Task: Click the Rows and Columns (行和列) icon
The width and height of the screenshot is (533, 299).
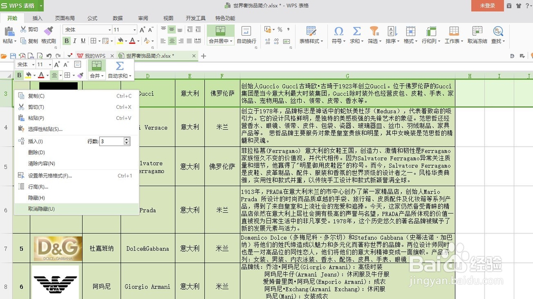Action: (431, 31)
